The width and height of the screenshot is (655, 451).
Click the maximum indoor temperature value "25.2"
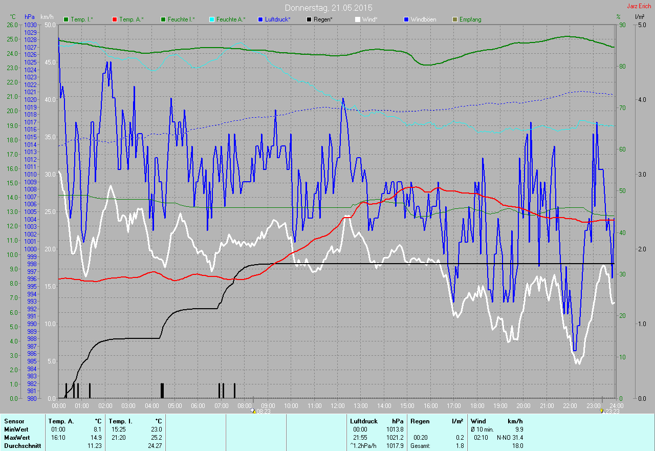pyautogui.click(x=156, y=437)
